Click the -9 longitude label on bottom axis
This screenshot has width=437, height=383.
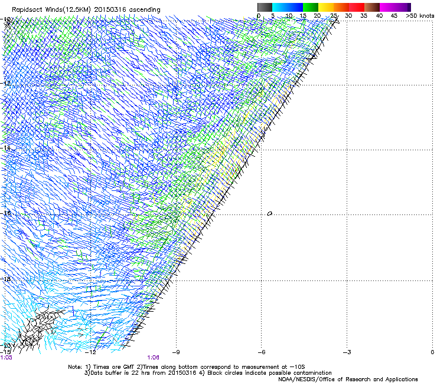(x=176, y=352)
